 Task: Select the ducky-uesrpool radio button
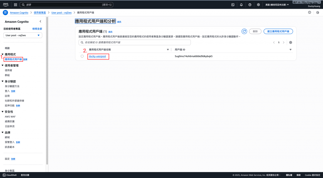click(x=82, y=56)
